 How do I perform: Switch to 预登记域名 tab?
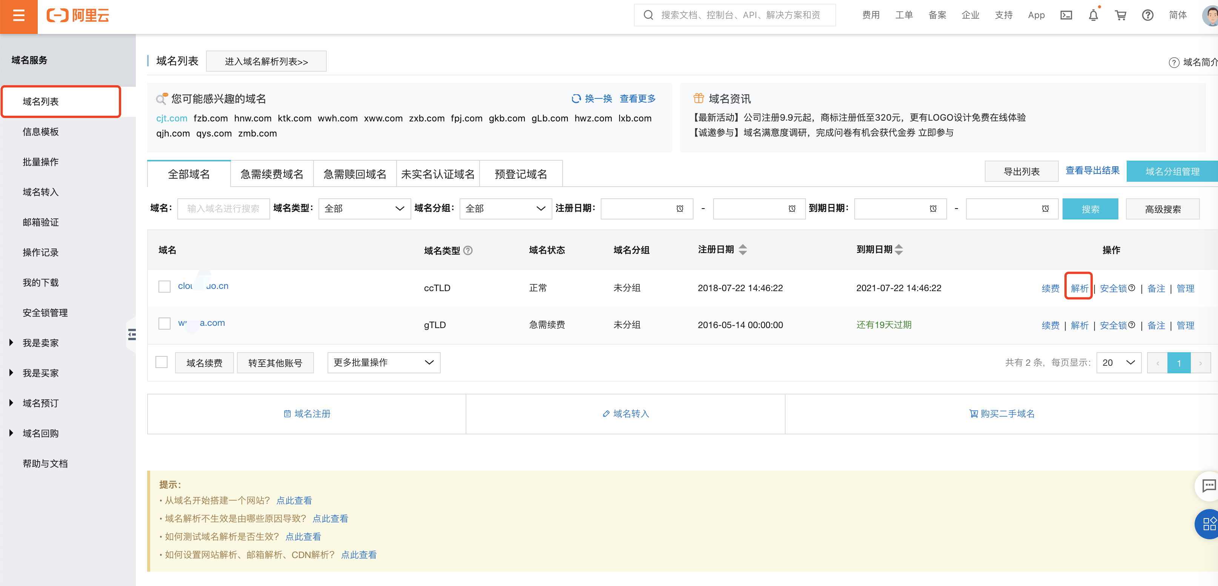pos(521,174)
